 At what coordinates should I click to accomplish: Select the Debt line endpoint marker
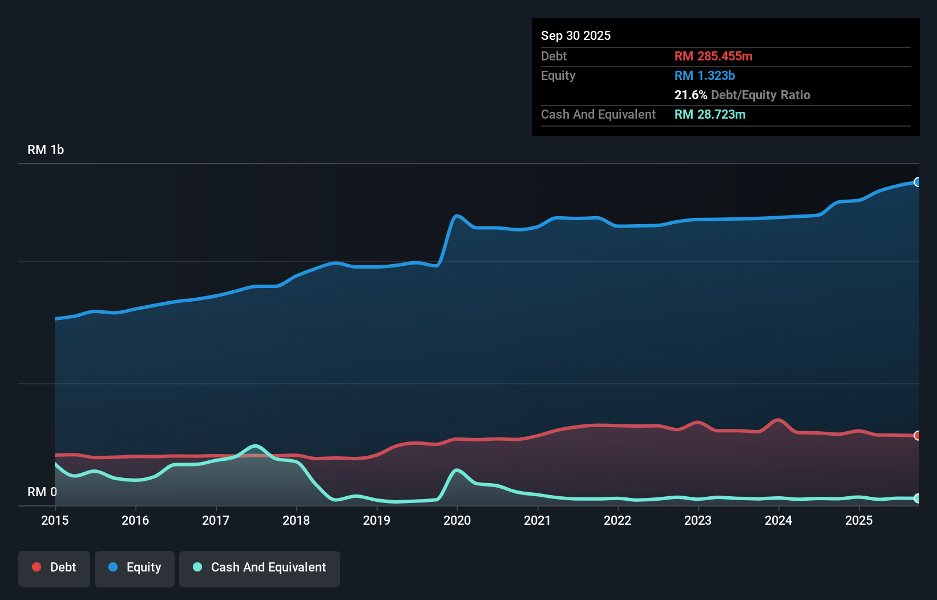(x=917, y=435)
